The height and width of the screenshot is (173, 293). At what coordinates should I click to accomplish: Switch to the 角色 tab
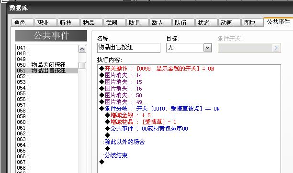pos(23,23)
